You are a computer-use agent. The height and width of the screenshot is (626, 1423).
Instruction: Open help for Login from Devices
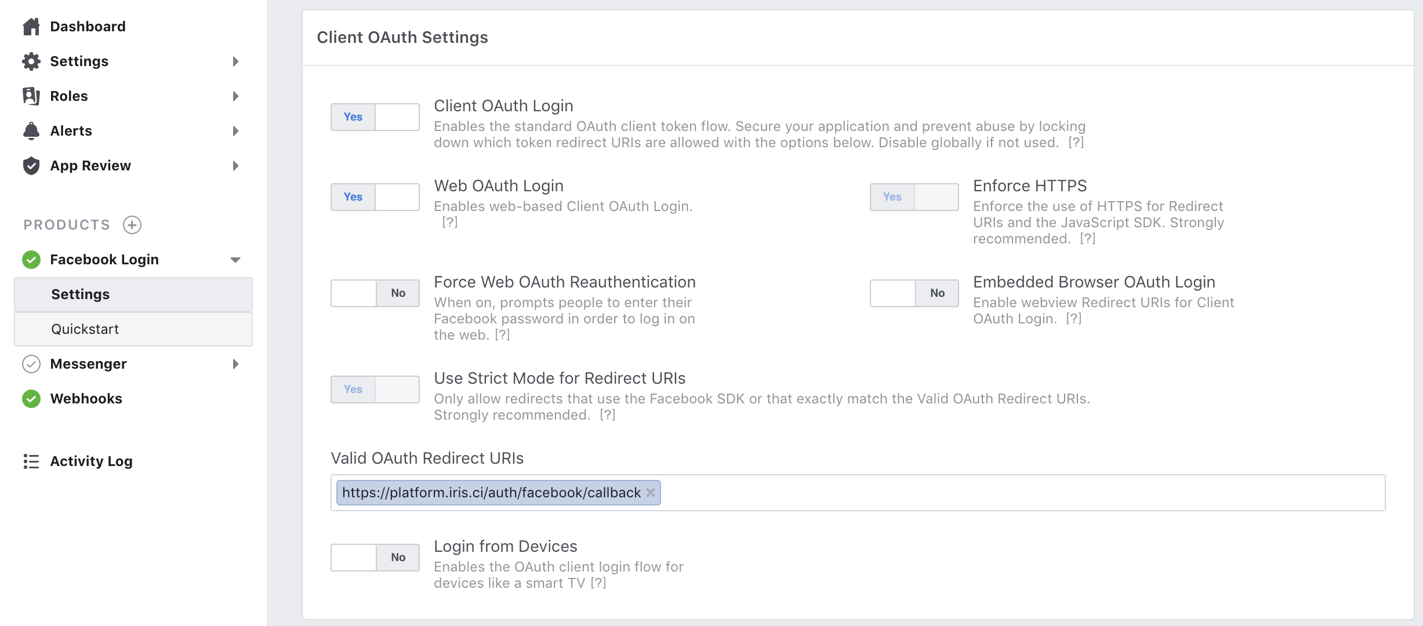pyautogui.click(x=598, y=583)
